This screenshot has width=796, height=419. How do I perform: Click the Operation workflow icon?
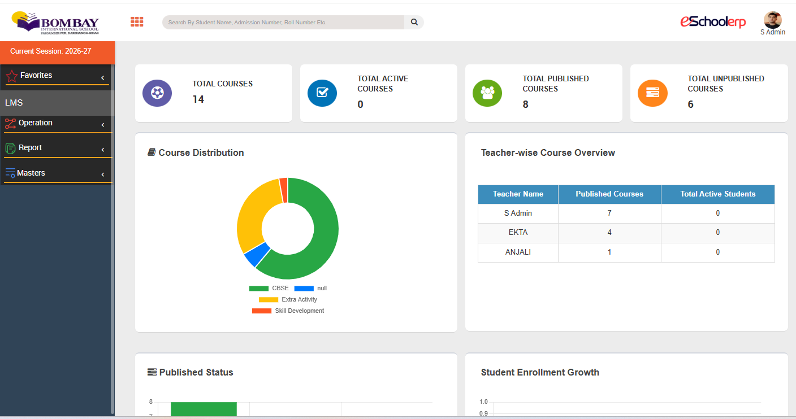point(11,124)
